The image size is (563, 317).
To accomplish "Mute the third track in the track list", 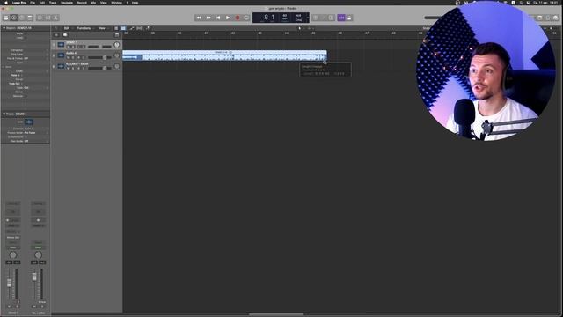I will tap(69, 69).
